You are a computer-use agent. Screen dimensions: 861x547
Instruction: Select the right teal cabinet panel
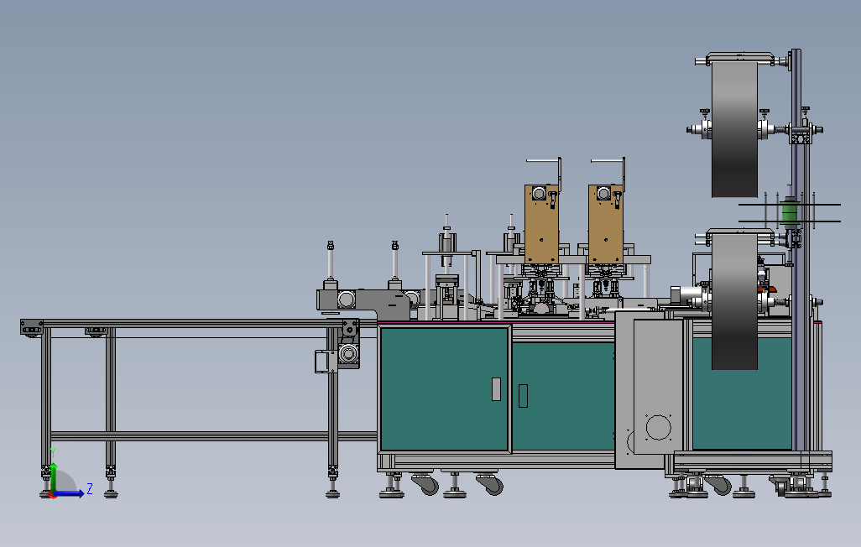coord(741,393)
